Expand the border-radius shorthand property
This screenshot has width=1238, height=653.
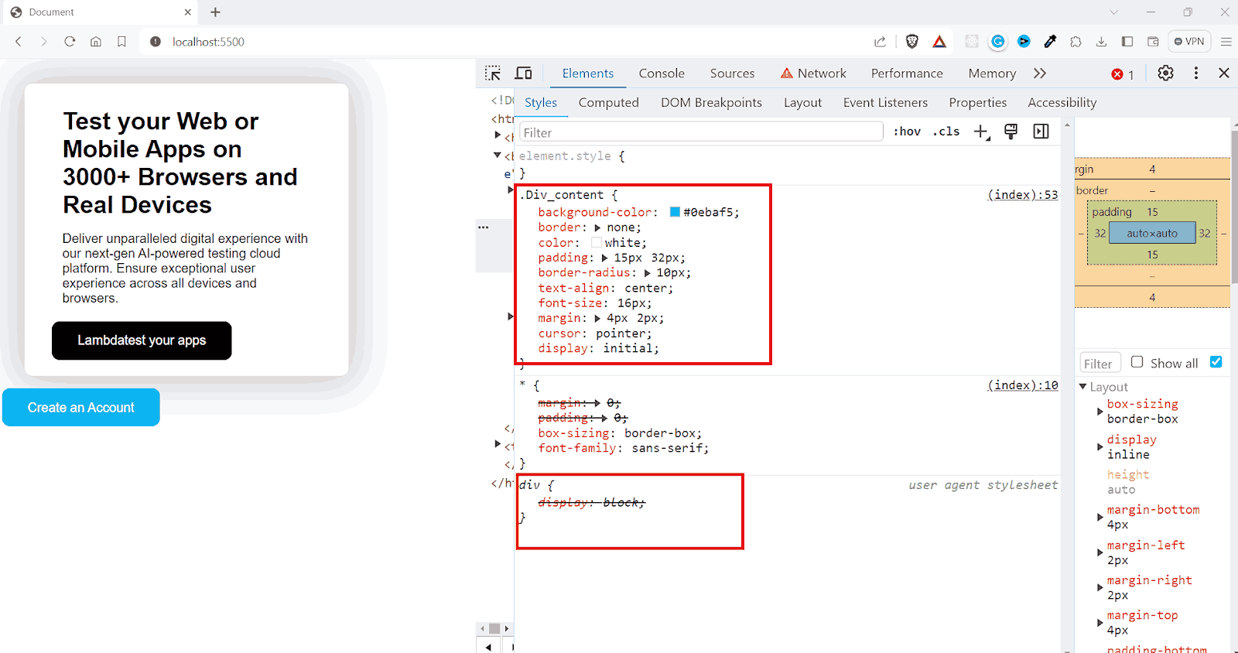click(x=647, y=273)
